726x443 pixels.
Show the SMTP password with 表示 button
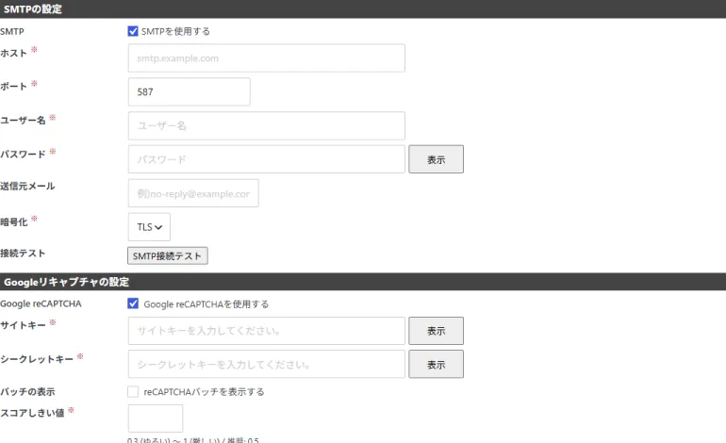click(436, 159)
